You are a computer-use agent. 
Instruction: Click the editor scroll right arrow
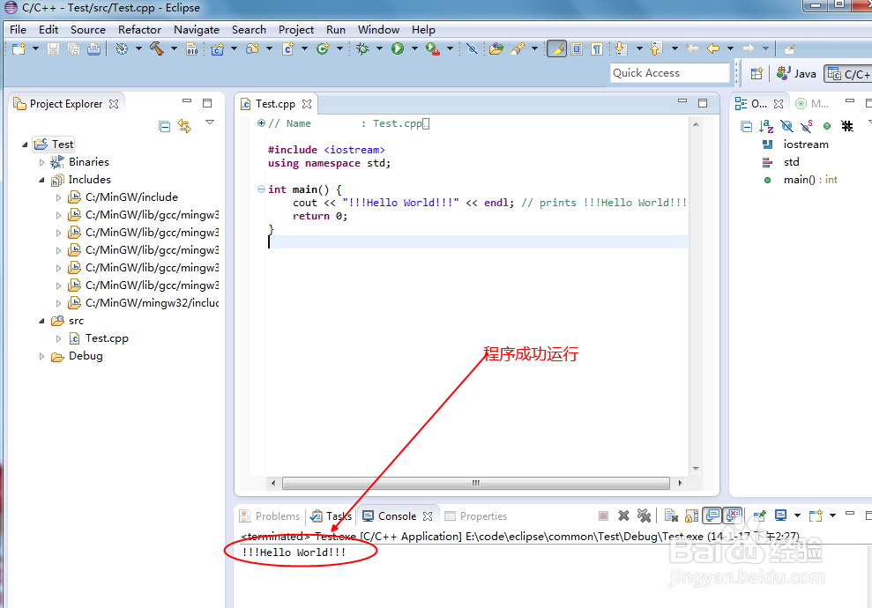click(680, 483)
